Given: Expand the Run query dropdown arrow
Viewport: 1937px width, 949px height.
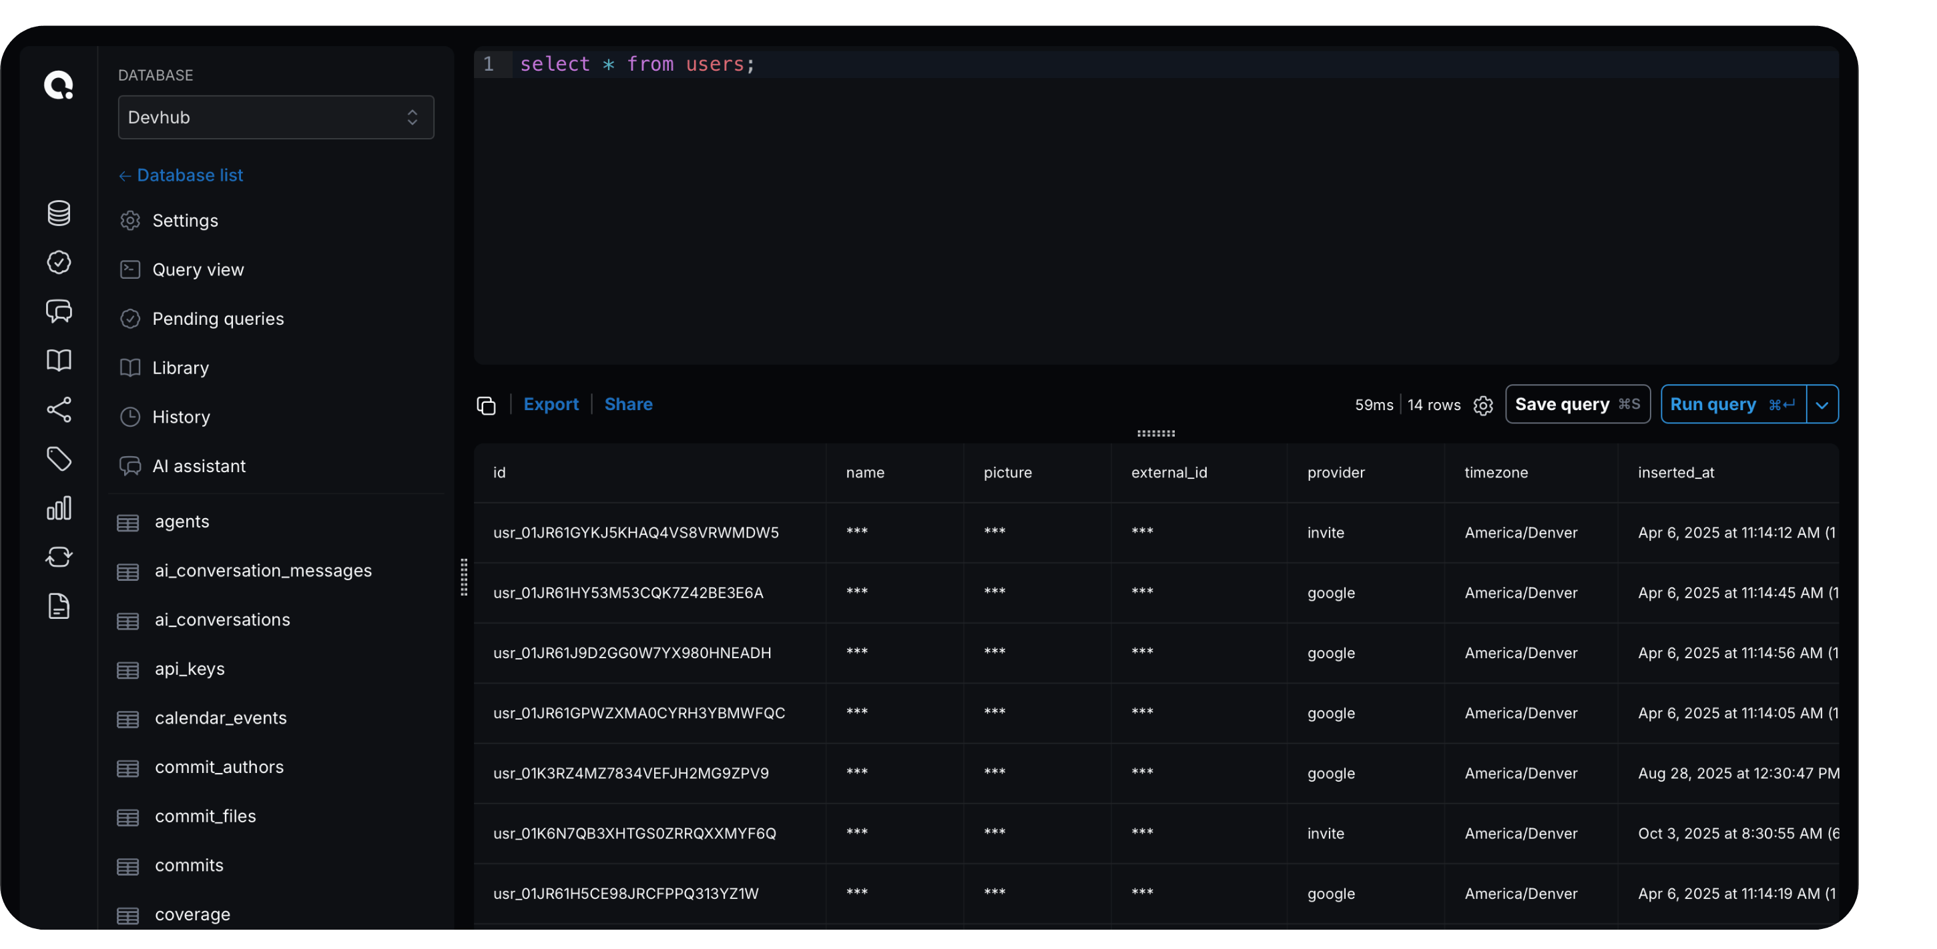Looking at the screenshot, I should 1822,405.
